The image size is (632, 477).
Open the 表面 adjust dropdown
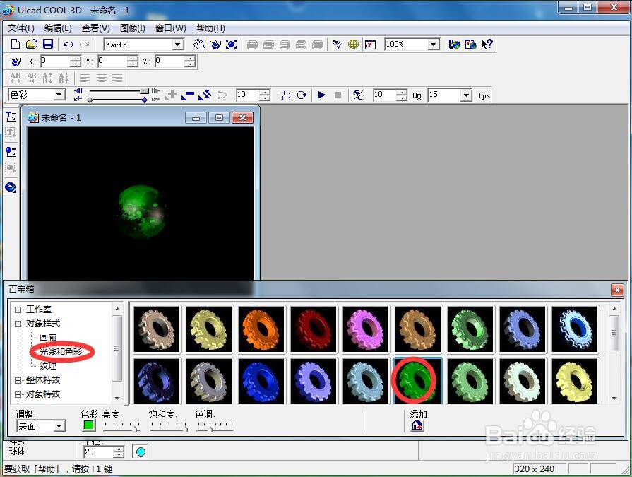click(x=59, y=426)
